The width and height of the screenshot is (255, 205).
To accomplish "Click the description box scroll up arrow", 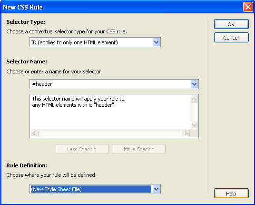I will pos(194,99).
